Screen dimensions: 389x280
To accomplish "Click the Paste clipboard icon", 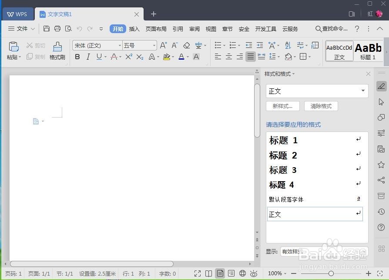I will [x=13, y=47].
